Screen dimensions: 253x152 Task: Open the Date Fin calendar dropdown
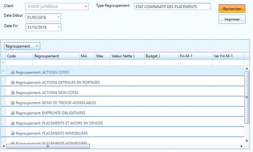[59, 27]
